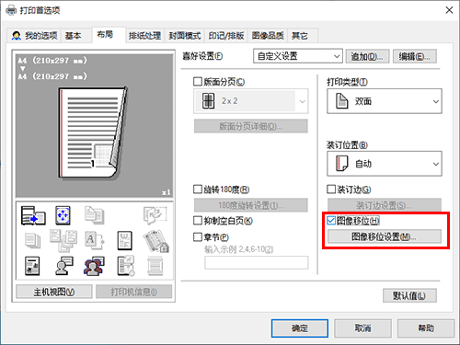
Task: Click the page preview thumbnail
Action: click(x=92, y=132)
